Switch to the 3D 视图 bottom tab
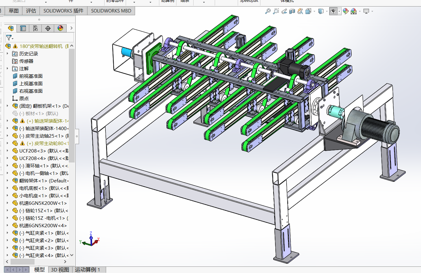This screenshot has height=273, width=421. [x=60, y=270]
